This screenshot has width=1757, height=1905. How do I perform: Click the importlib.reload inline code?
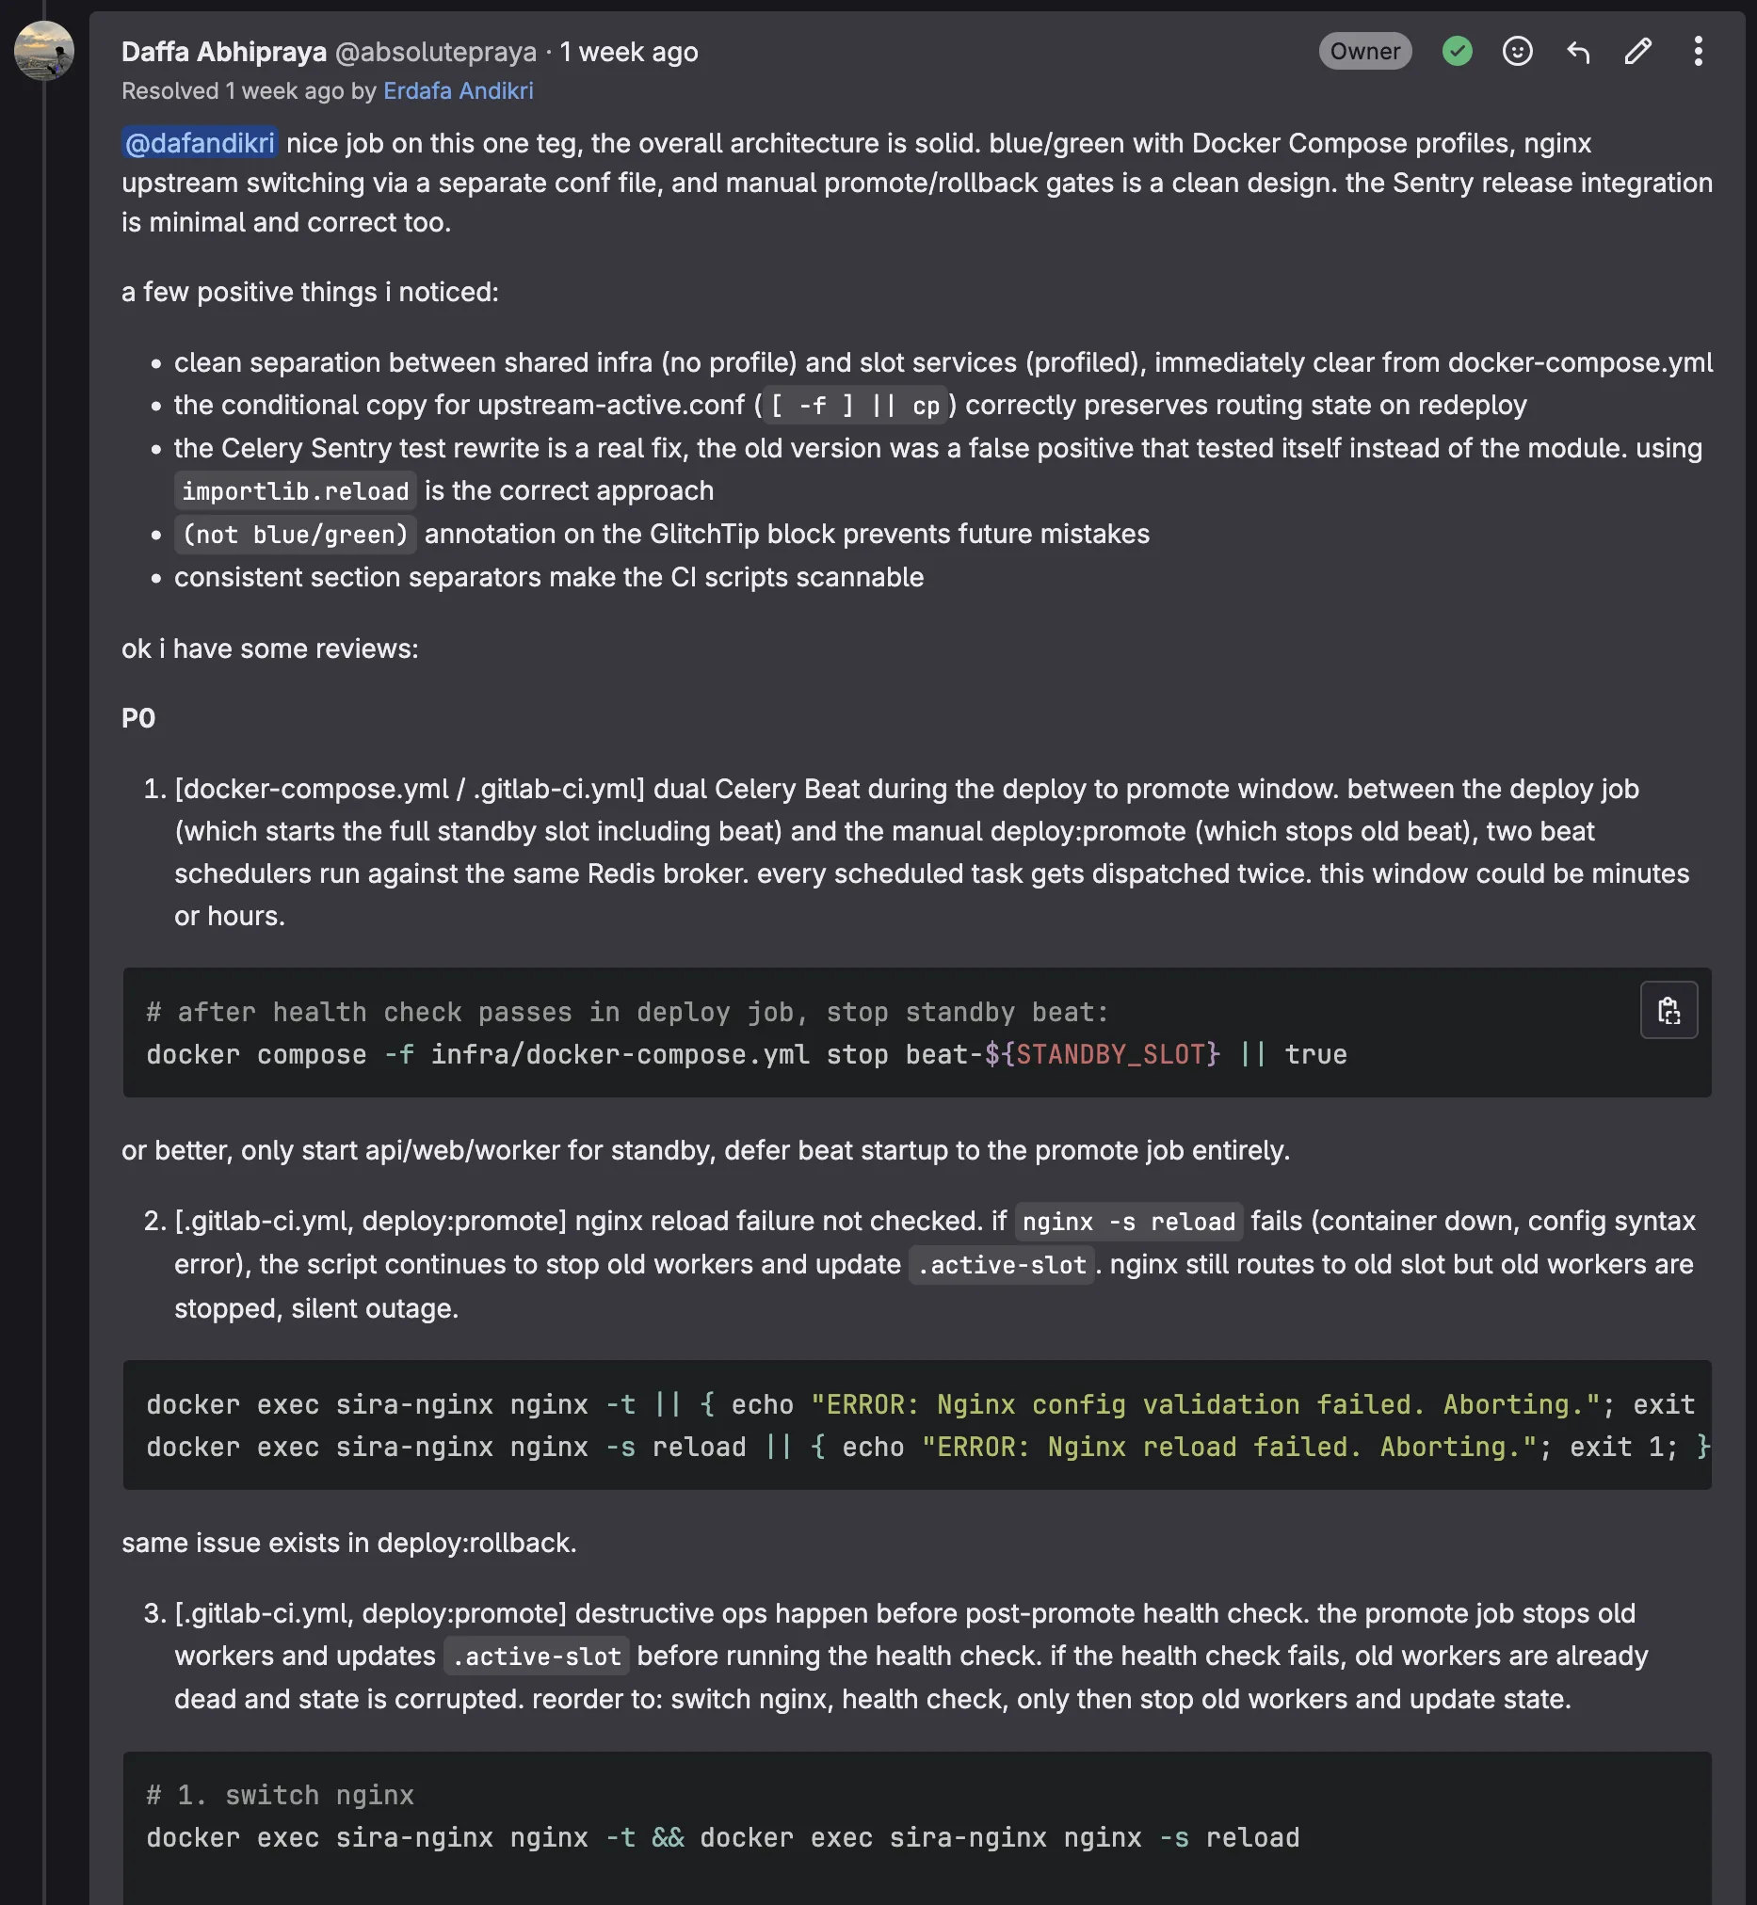[295, 491]
